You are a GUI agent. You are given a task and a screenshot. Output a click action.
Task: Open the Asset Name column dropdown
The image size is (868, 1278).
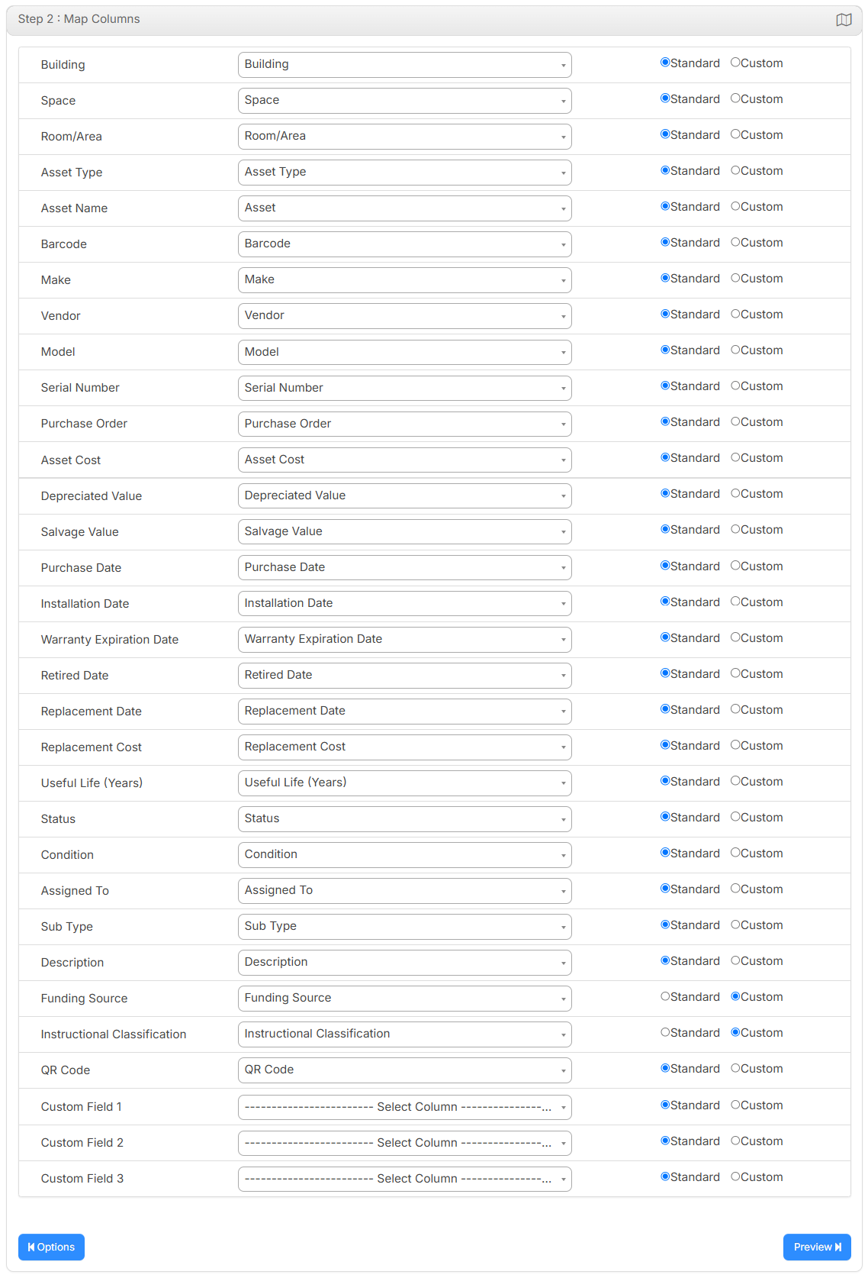(405, 208)
